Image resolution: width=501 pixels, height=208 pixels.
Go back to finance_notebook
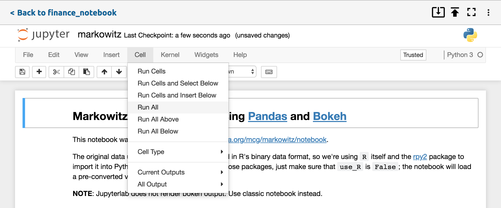pyautogui.click(x=63, y=13)
